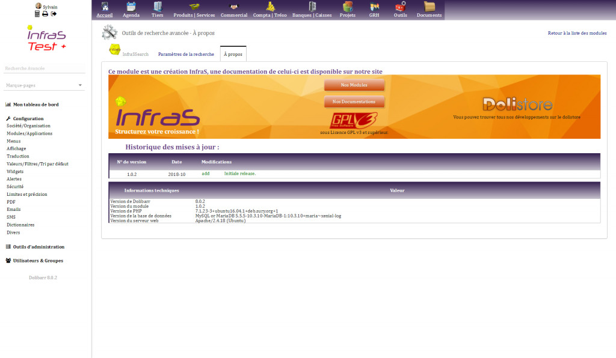
Task: Open the Menus settings entry
Action: click(13, 141)
